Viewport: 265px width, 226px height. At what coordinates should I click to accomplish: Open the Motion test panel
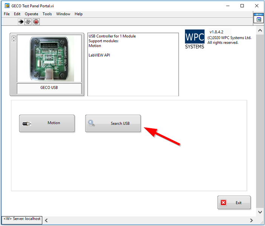coord(47,123)
